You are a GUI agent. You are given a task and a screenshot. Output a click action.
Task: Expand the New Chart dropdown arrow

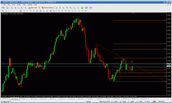[x=4, y=8]
